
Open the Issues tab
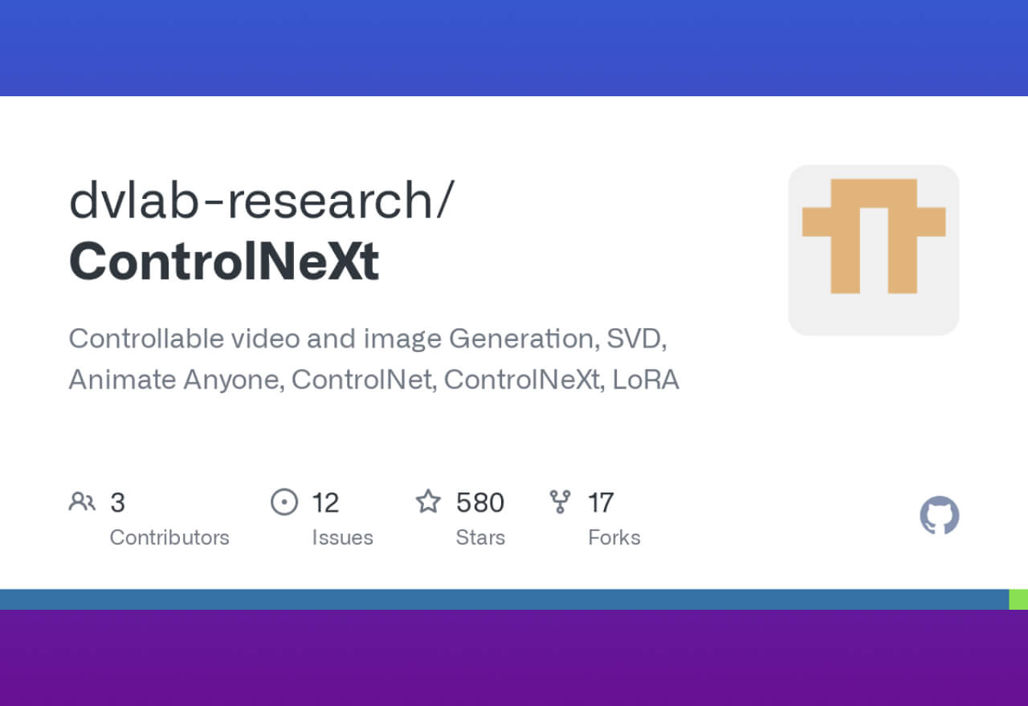pos(341,538)
